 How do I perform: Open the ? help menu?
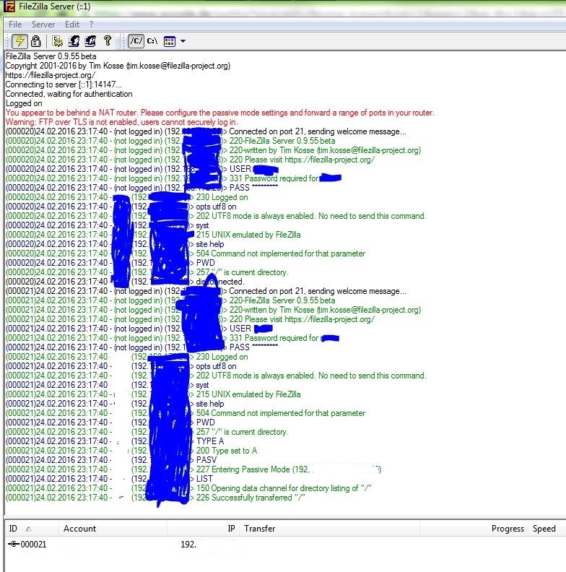pos(91,25)
